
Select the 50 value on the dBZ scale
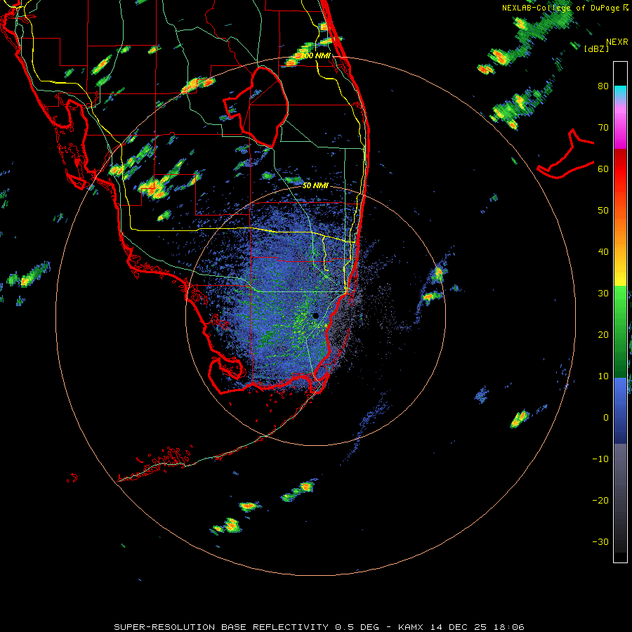[603, 210]
